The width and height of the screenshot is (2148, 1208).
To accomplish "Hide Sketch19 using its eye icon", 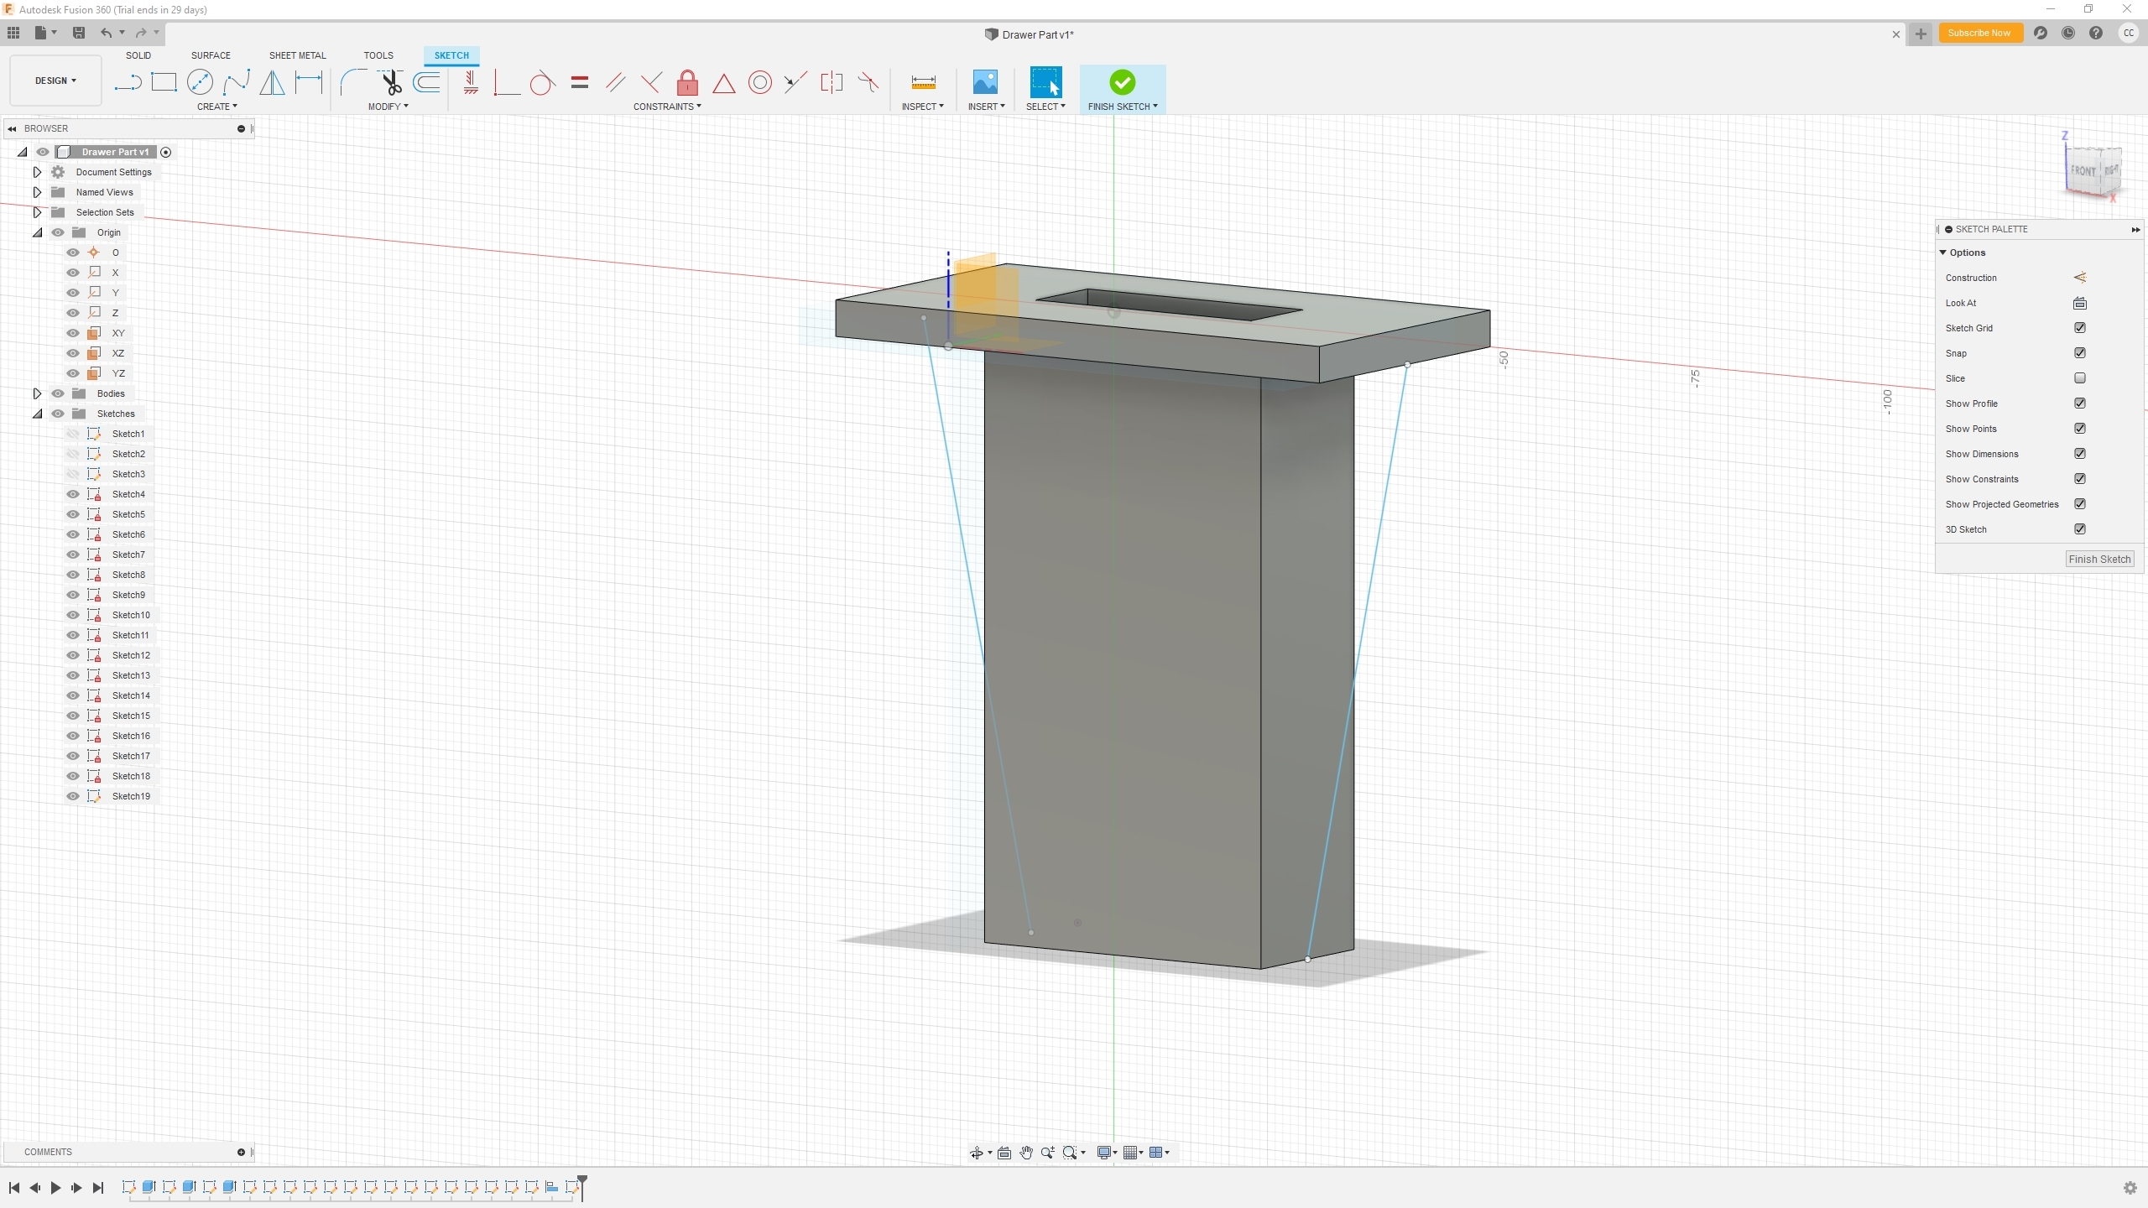I will pyautogui.click(x=73, y=796).
